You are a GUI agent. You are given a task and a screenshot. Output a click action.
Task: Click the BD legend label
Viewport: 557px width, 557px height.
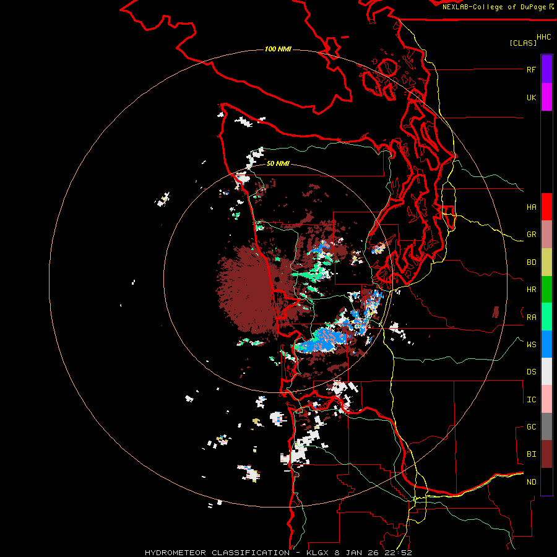531,262
